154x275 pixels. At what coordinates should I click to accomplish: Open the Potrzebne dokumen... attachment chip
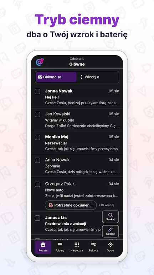(x=71, y=205)
